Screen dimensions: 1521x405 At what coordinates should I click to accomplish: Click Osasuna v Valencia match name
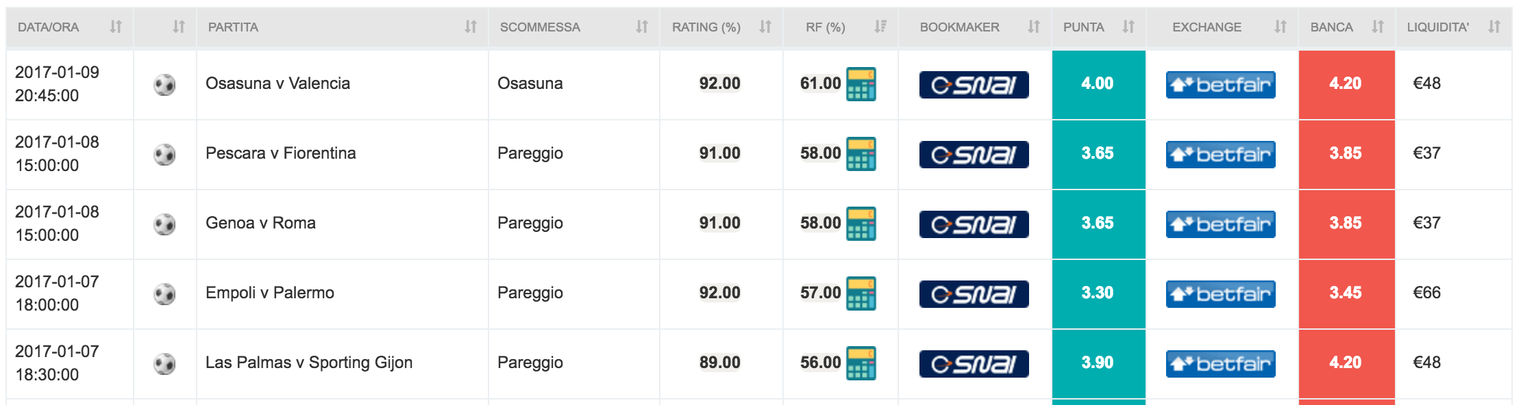tap(277, 83)
